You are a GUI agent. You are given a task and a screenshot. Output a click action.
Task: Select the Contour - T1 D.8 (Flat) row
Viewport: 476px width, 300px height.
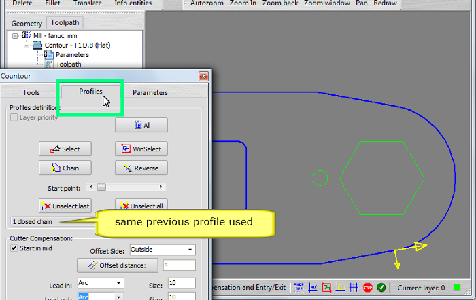point(78,45)
